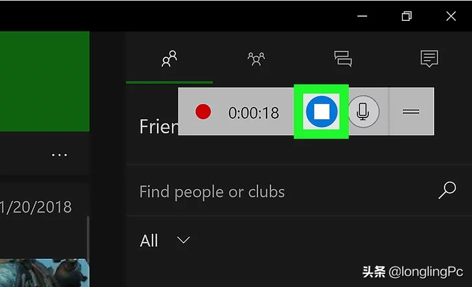Click the chevron next to All
This screenshot has width=472, height=287.
point(183,240)
